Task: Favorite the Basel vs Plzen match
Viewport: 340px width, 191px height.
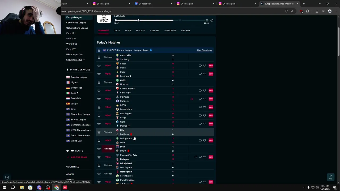Action: click(99, 66)
